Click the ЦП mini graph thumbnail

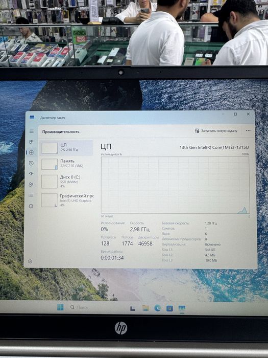pos(50,148)
